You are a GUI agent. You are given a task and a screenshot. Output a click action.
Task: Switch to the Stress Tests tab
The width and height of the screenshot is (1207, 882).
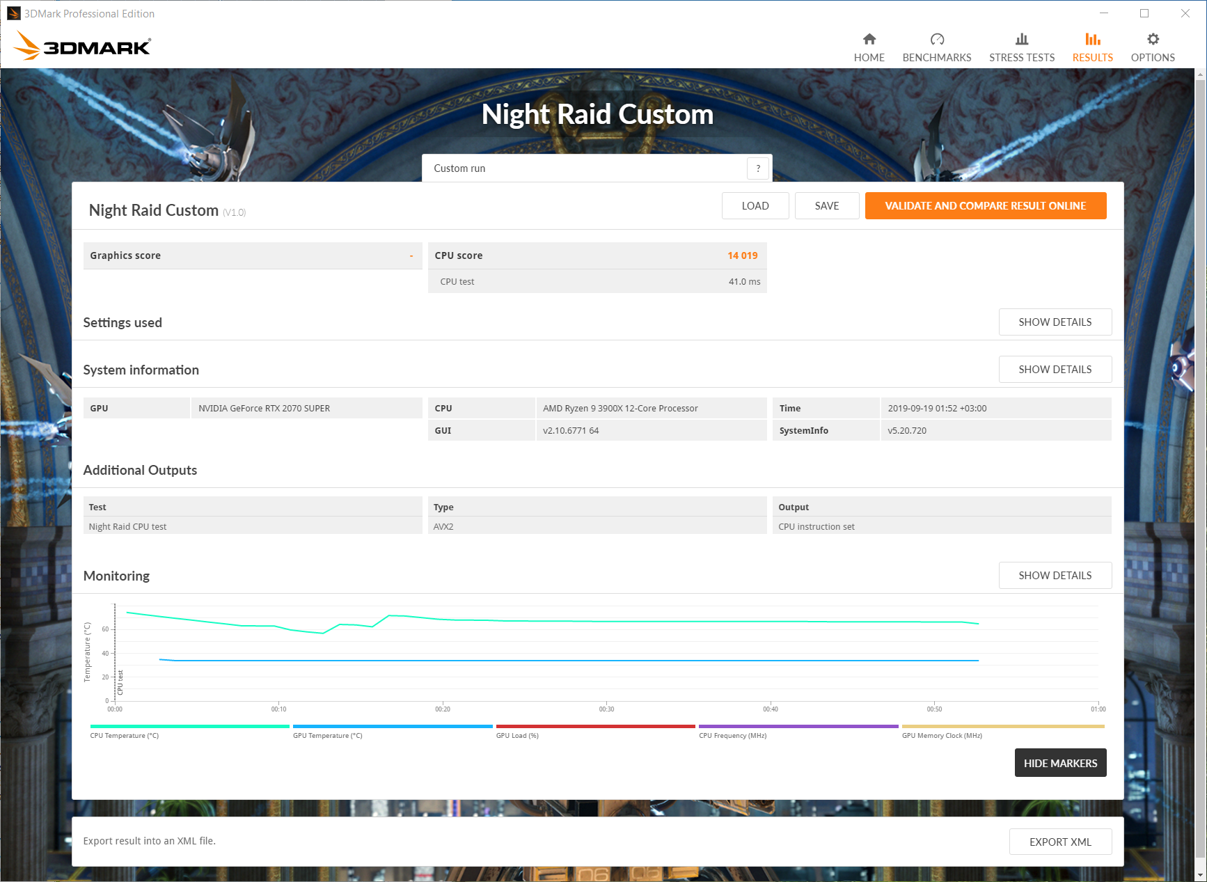coord(1022,47)
